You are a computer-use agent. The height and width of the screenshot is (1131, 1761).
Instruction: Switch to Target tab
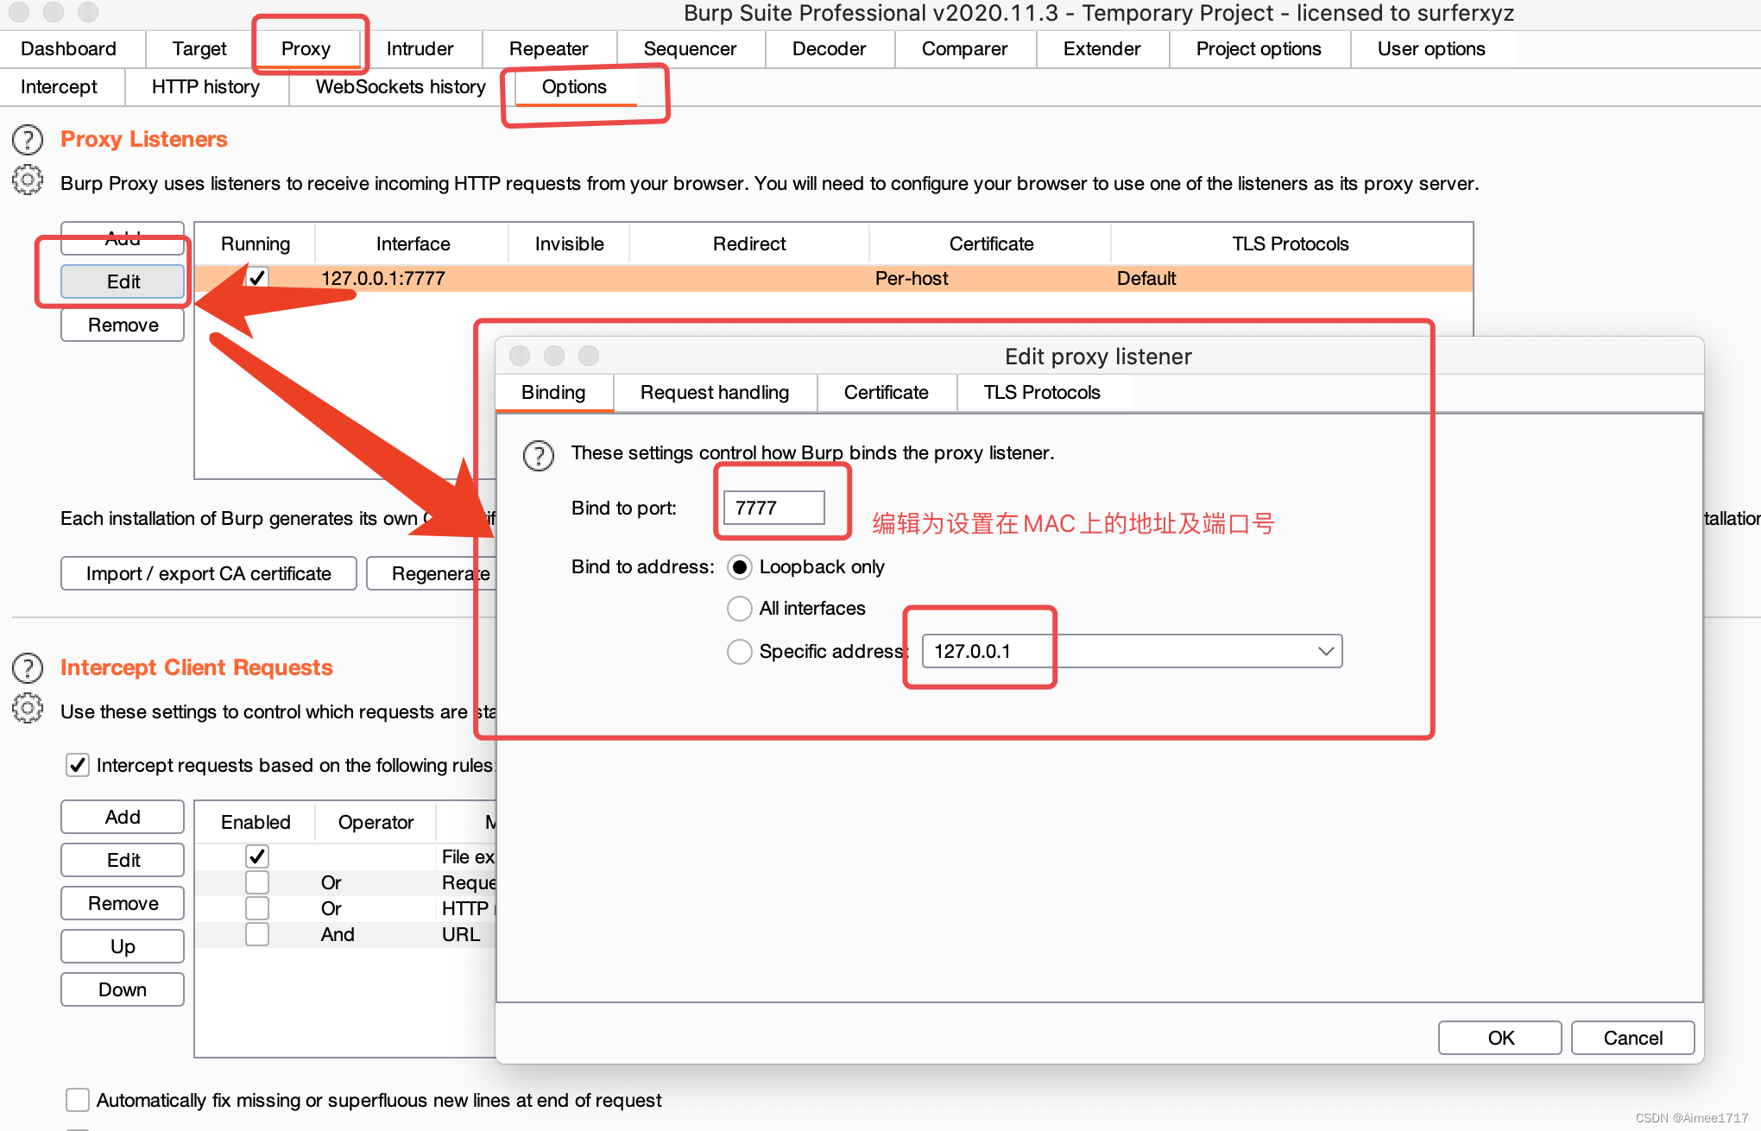tap(199, 49)
